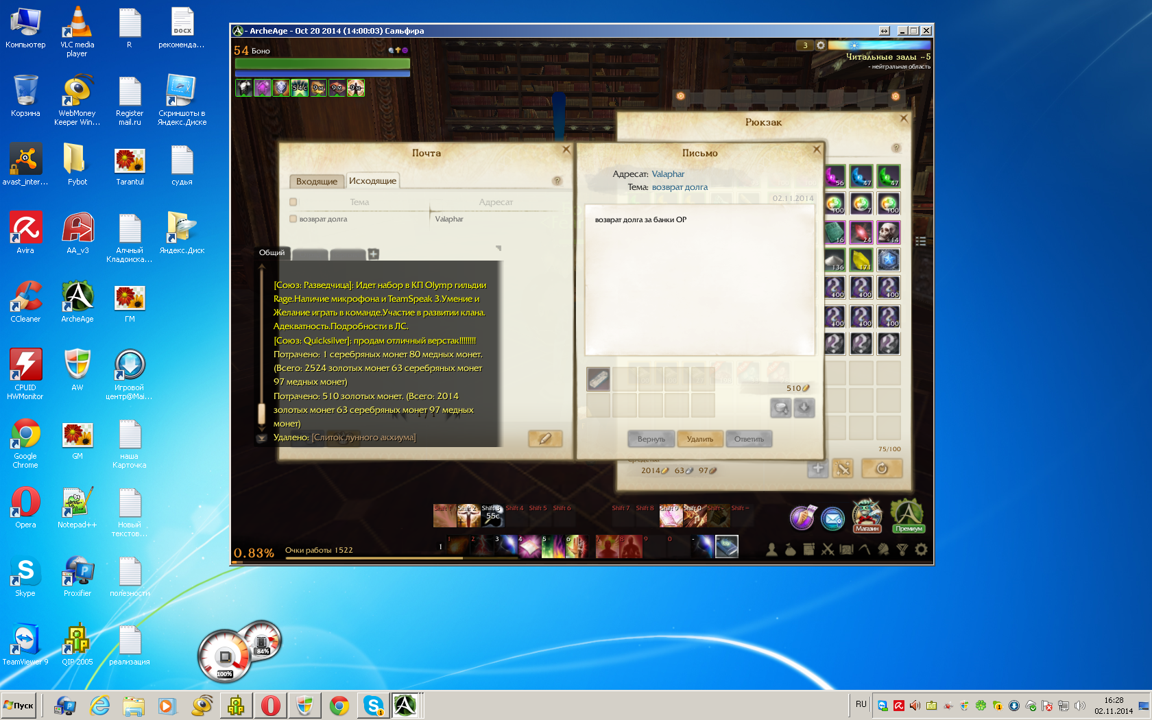
Task: Take all attachments with the down-arrow button
Action: click(x=804, y=409)
